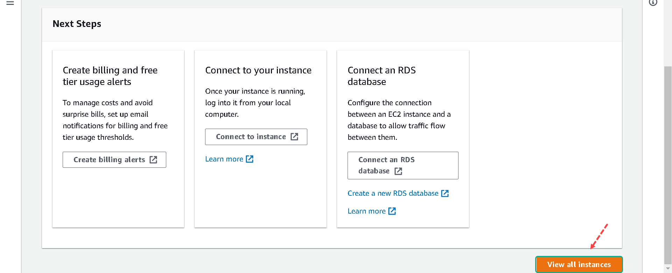Image resolution: width=672 pixels, height=273 pixels.
Task: Open the hamburger navigation menu icon
Action: tap(10, 3)
